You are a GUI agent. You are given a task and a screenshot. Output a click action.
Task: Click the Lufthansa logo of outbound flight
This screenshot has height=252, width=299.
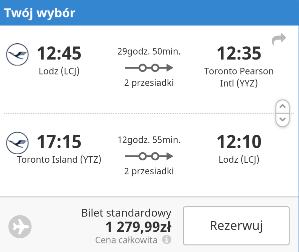(x=17, y=55)
